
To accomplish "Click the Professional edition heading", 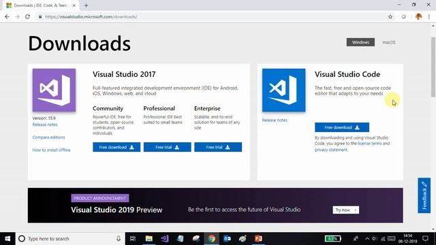I will (159, 108).
